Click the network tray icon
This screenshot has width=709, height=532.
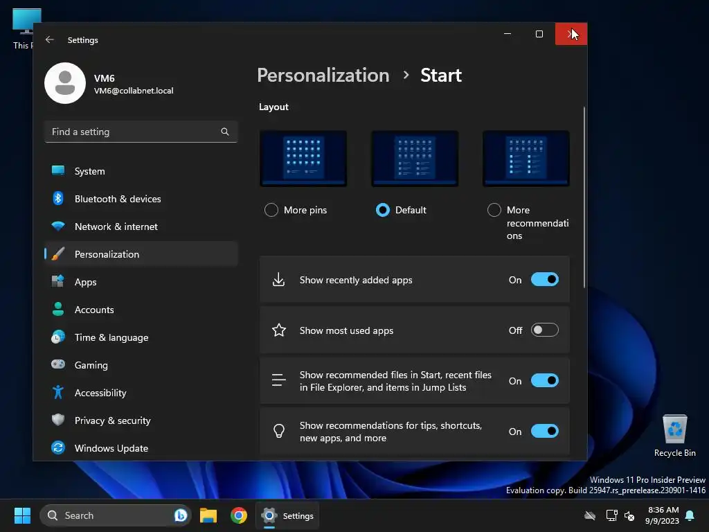(x=611, y=515)
